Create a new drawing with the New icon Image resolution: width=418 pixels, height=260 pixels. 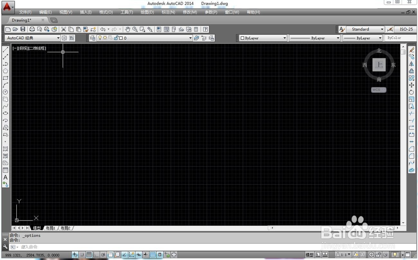pyautogui.click(x=8, y=29)
